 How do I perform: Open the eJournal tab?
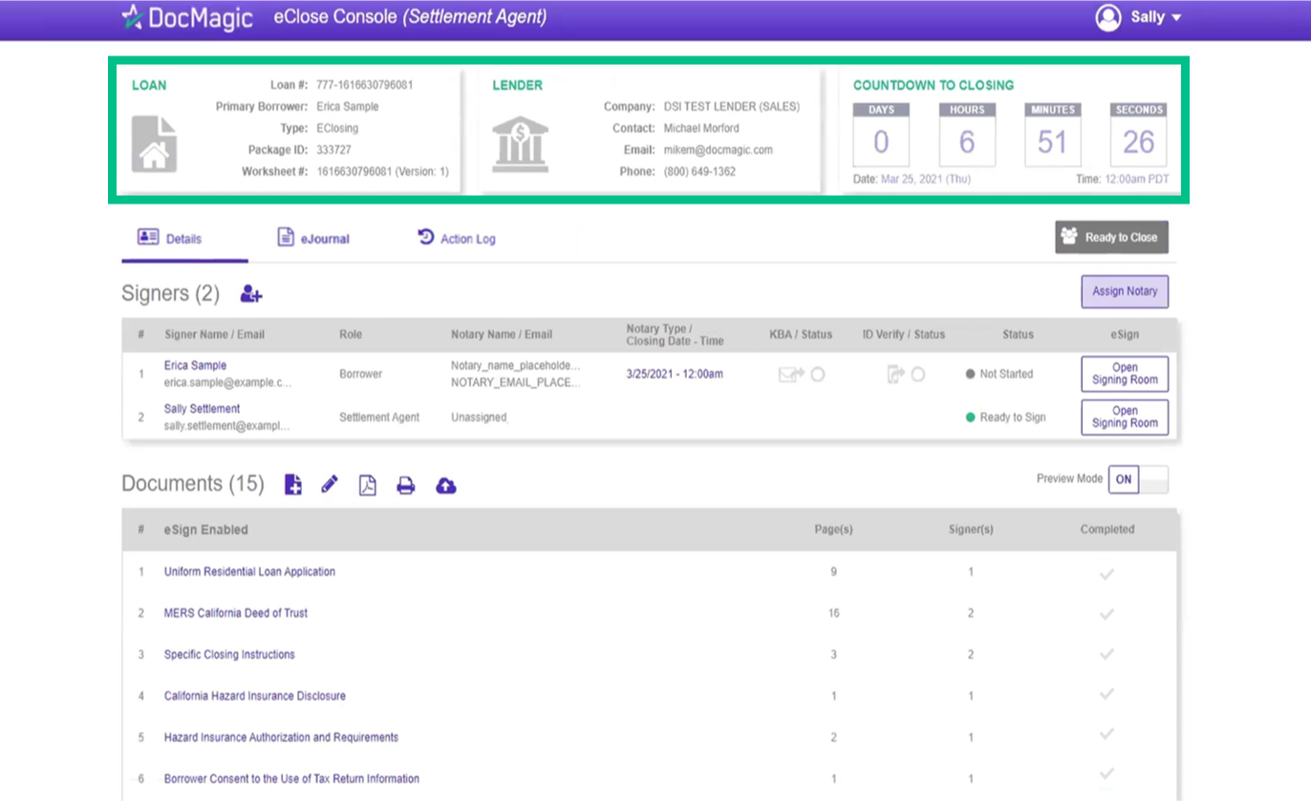click(313, 238)
